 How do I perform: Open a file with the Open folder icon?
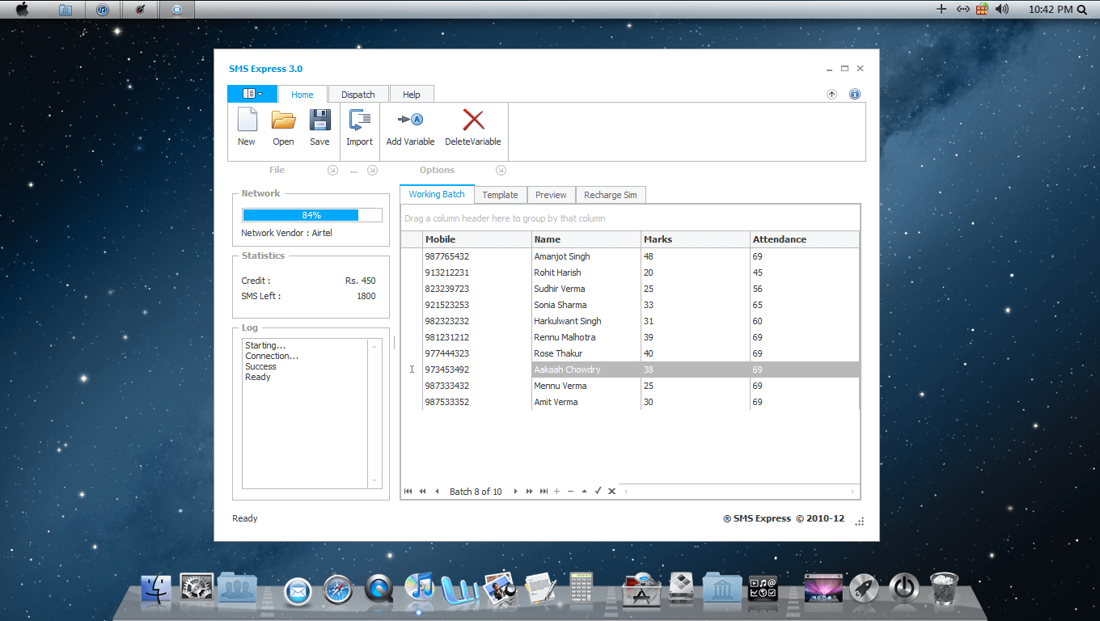pyautogui.click(x=283, y=121)
